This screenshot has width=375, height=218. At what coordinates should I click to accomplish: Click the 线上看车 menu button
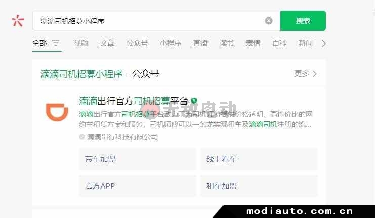tap(259, 159)
